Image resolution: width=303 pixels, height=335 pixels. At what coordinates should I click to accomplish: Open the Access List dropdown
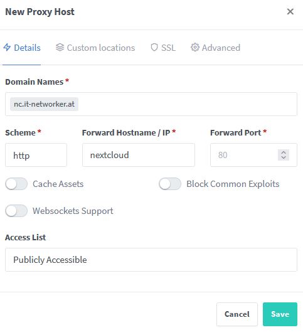[151, 260]
